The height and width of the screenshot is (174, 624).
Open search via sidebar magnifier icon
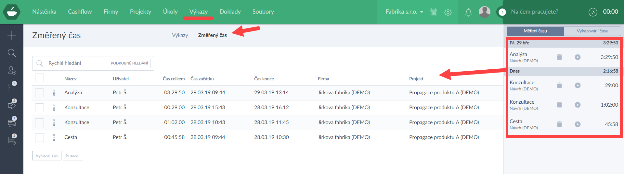(12, 53)
